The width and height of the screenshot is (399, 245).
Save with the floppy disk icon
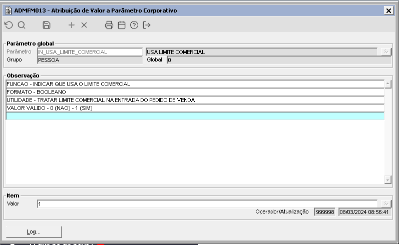47,25
